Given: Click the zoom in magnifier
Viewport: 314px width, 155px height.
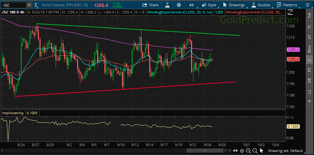Looking at the screenshot, I should 248,151.
